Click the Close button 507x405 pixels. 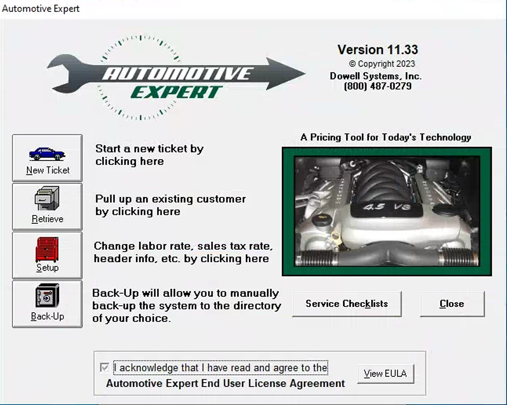pos(452,304)
